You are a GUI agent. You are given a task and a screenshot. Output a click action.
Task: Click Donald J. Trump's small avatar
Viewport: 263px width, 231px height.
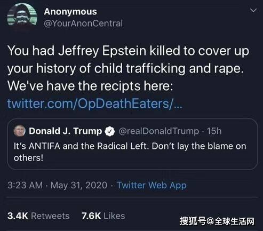pyautogui.click(x=20, y=131)
